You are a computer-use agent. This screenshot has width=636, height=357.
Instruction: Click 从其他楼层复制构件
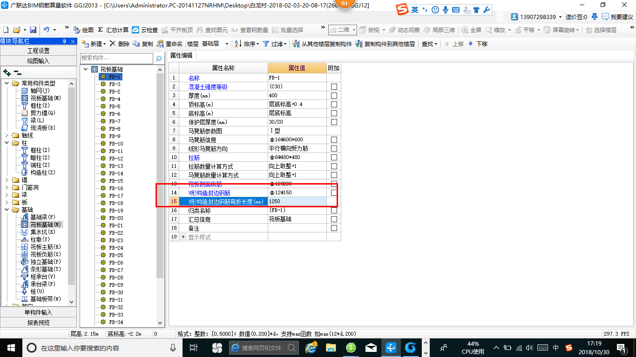tap(322, 44)
